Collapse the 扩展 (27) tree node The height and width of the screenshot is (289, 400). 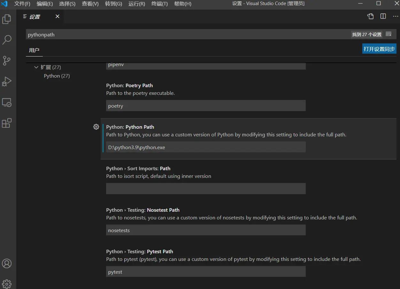tap(36, 67)
